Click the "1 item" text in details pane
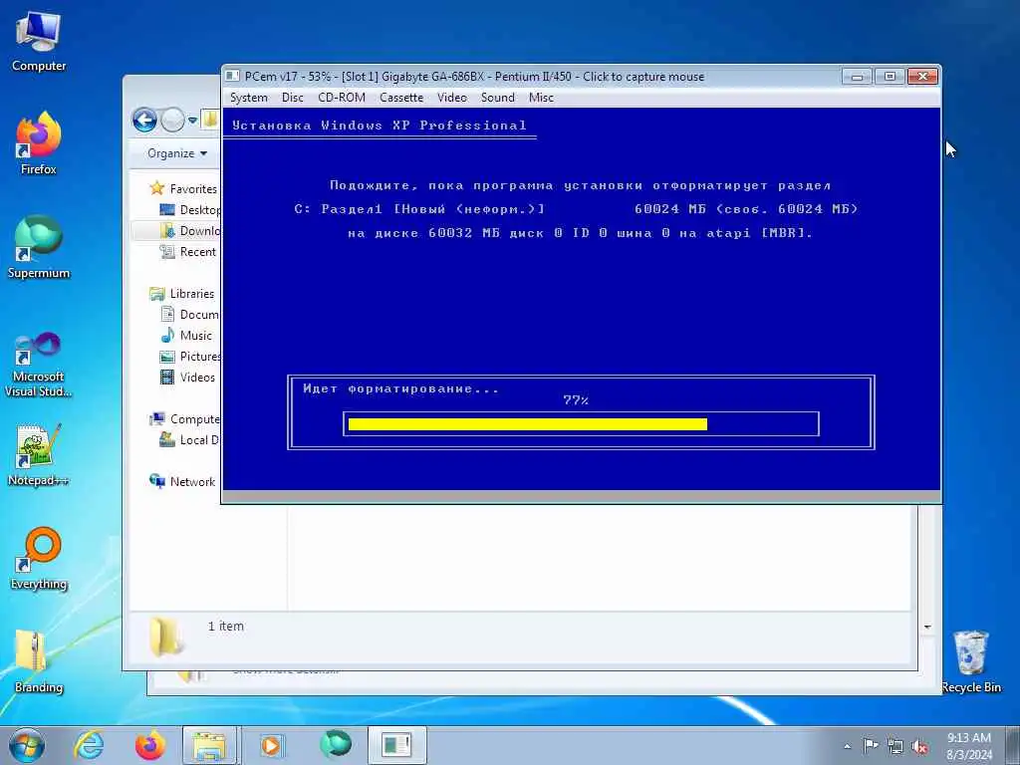 [226, 626]
